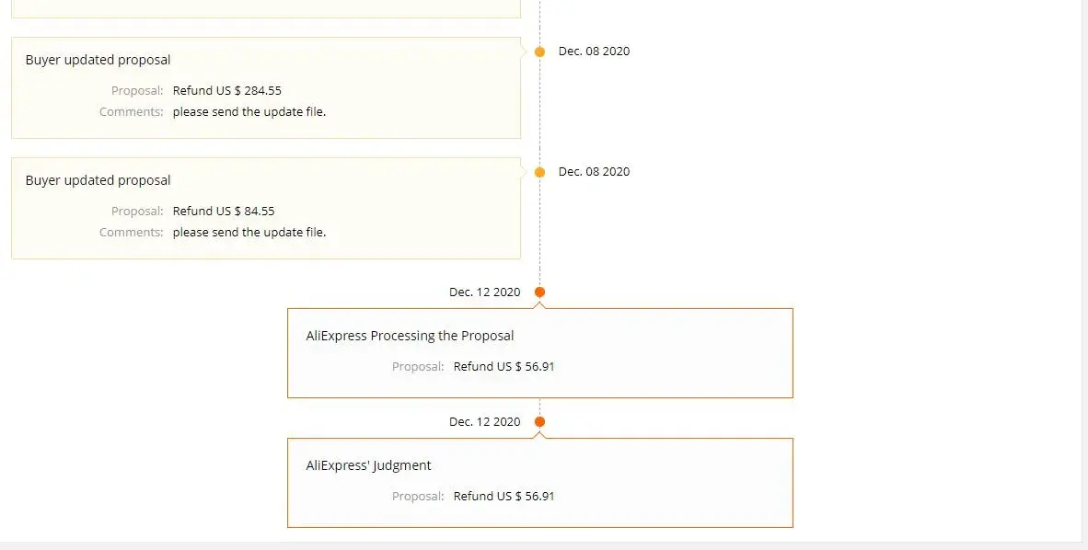1088x550 pixels.
Task: Click the orange dot above AliExpress' Judgment card
Action: coord(539,422)
